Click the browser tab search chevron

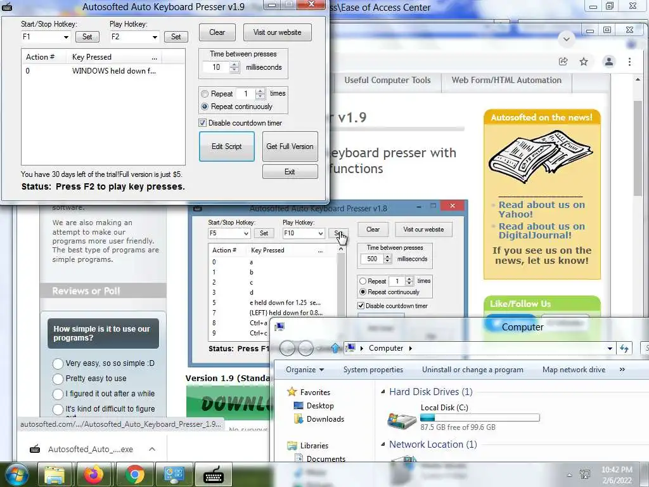567,39
